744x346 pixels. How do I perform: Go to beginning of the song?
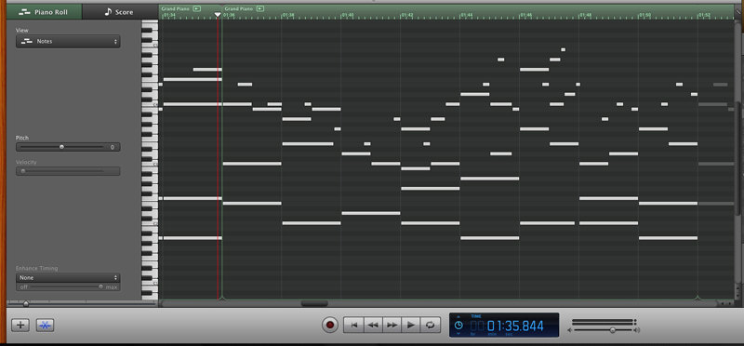coord(353,326)
